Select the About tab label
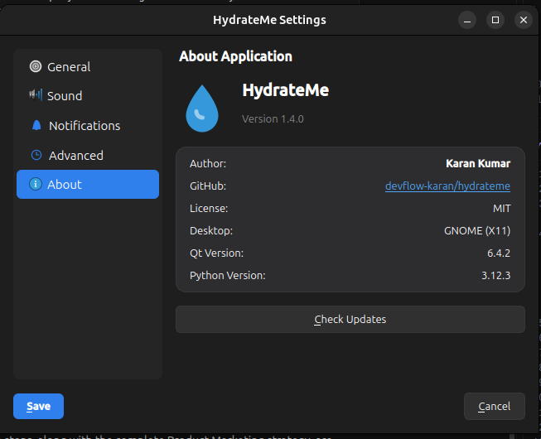This screenshot has height=439, width=541. [x=65, y=185]
